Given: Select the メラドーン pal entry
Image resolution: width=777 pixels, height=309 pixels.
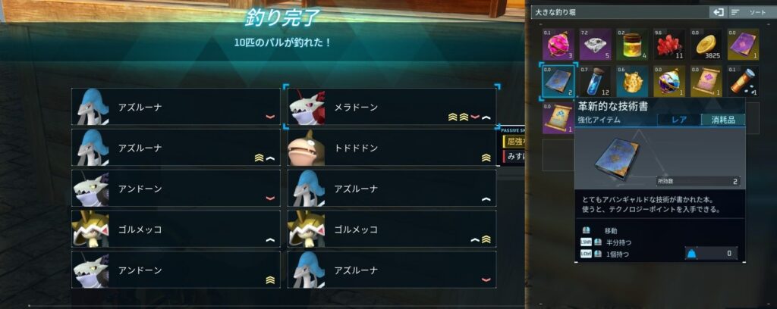Looking at the screenshot, I should (x=392, y=107).
